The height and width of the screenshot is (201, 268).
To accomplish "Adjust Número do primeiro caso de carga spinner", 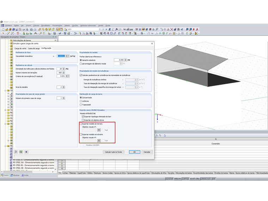I will click(x=63, y=98).
